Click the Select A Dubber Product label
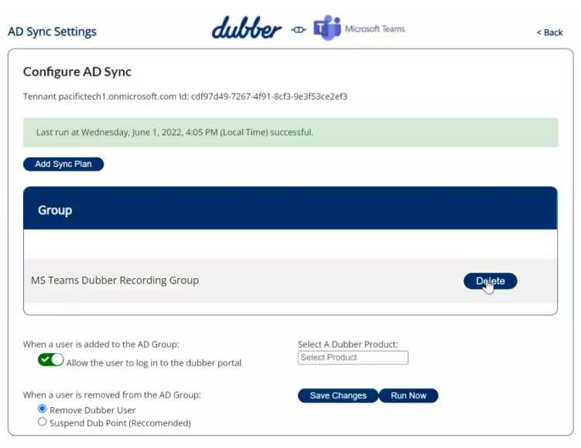 (x=347, y=344)
